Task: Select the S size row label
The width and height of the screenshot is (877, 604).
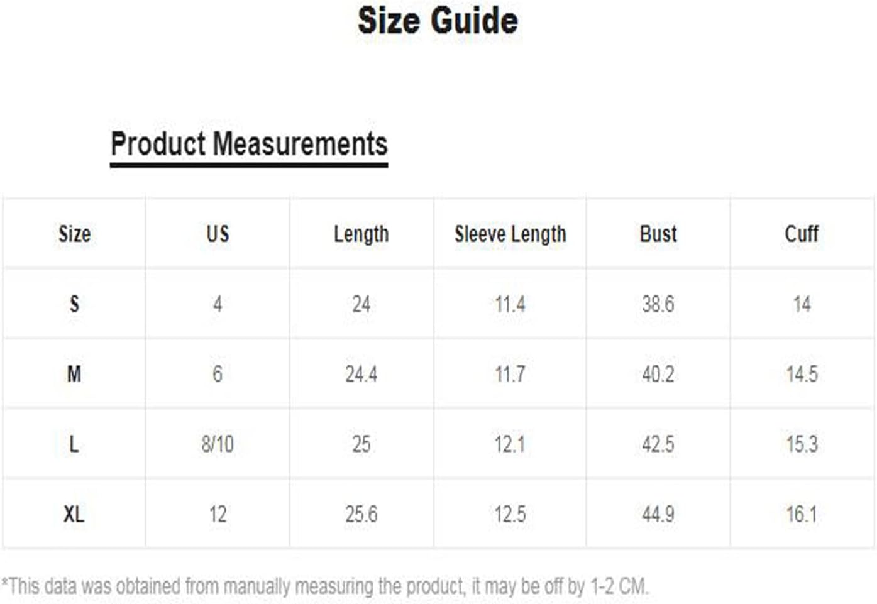Action: pos(74,304)
